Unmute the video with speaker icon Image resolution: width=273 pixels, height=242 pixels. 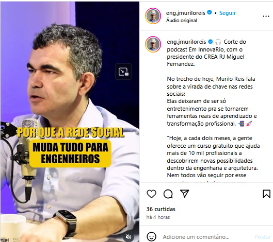pyautogui.click(x=129, y=237)
